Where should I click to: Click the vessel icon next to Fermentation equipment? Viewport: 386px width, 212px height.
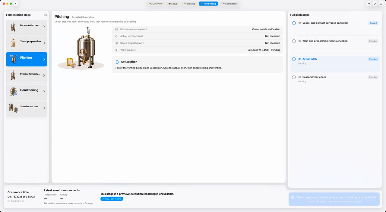pos(116,29)
